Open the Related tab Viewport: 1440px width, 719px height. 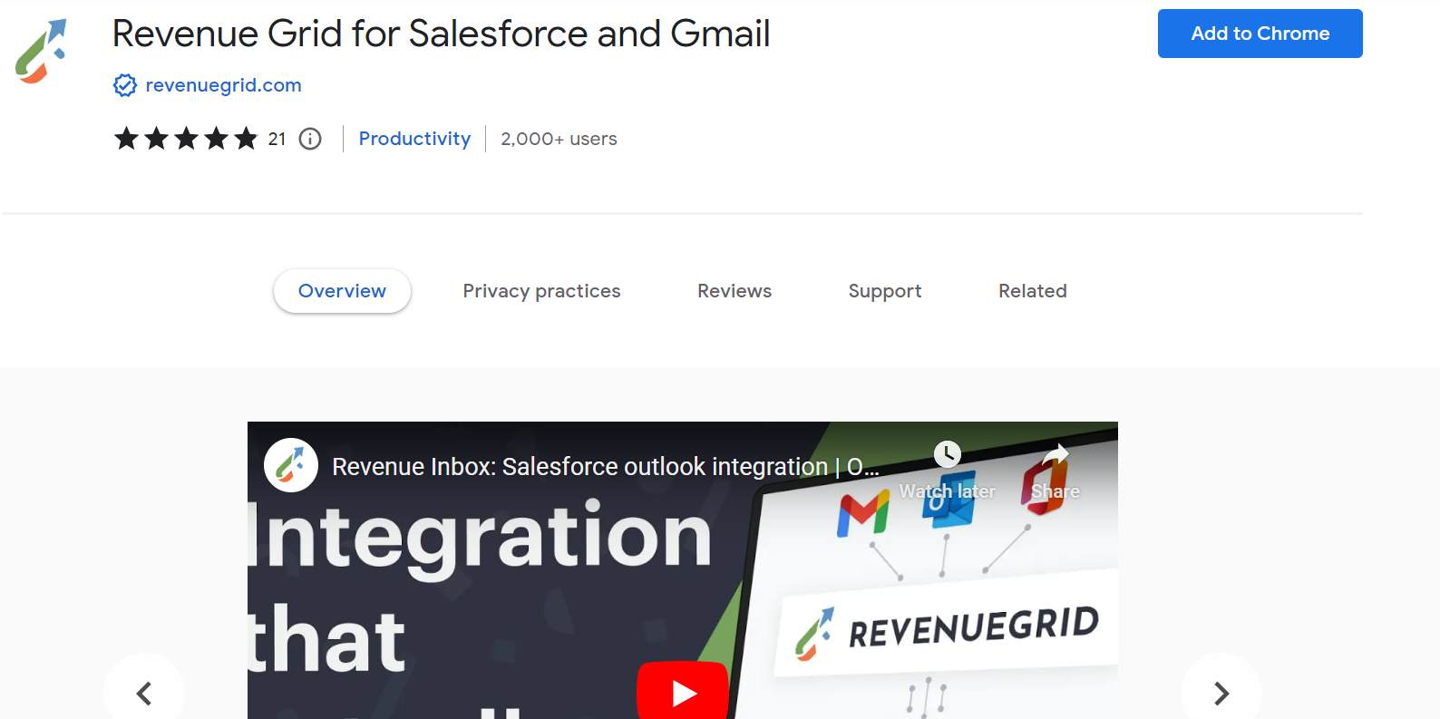pyautogui.click(x=1033, y=291)
